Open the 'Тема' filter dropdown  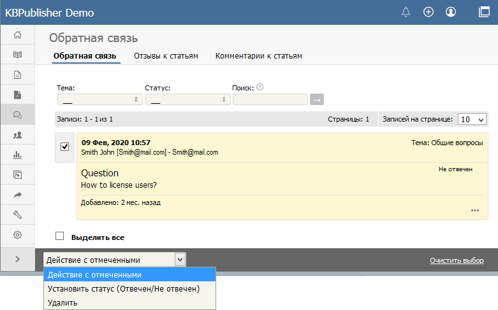tap(99, 99)
